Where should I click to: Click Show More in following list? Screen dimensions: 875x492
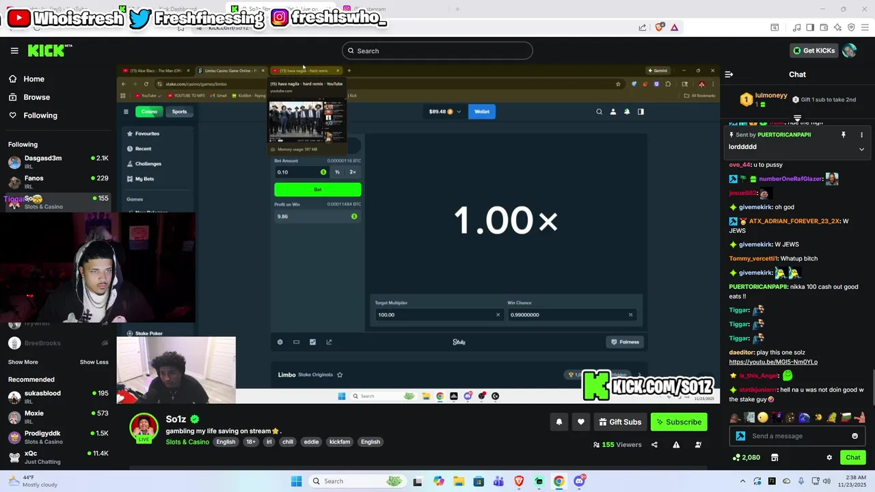click(x=23, y=362)
